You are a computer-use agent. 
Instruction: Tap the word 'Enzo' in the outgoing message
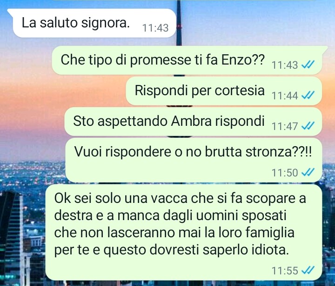click(x=236, y=60)
